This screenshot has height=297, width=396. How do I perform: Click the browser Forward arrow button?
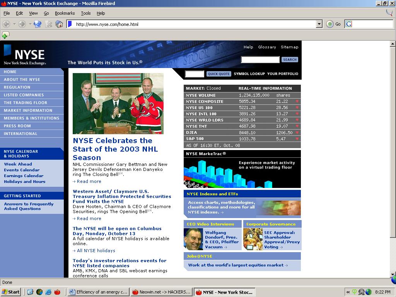pos(22,24)
